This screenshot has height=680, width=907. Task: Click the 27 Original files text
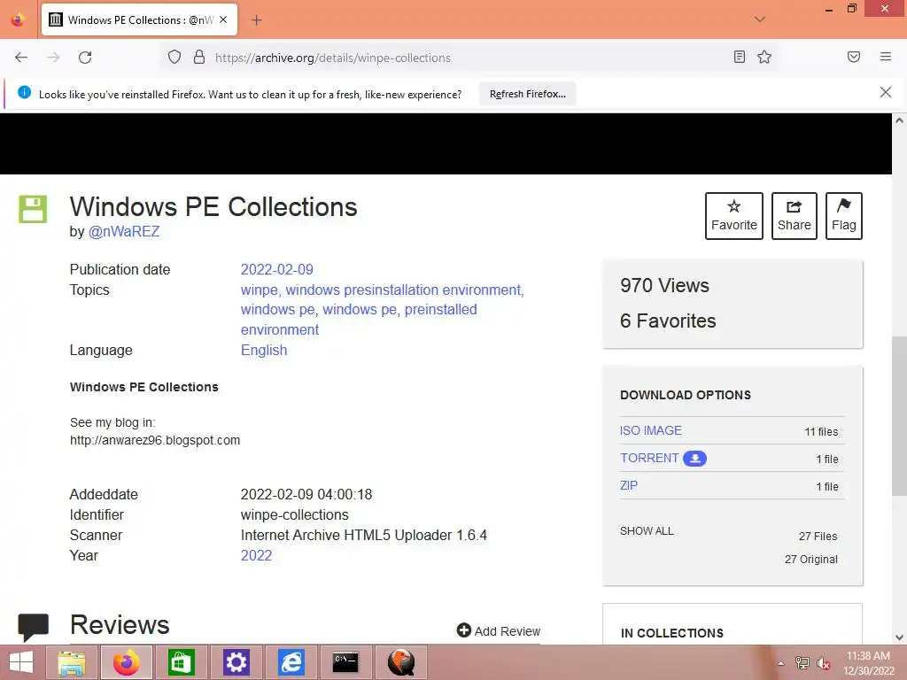click(811, 560)
